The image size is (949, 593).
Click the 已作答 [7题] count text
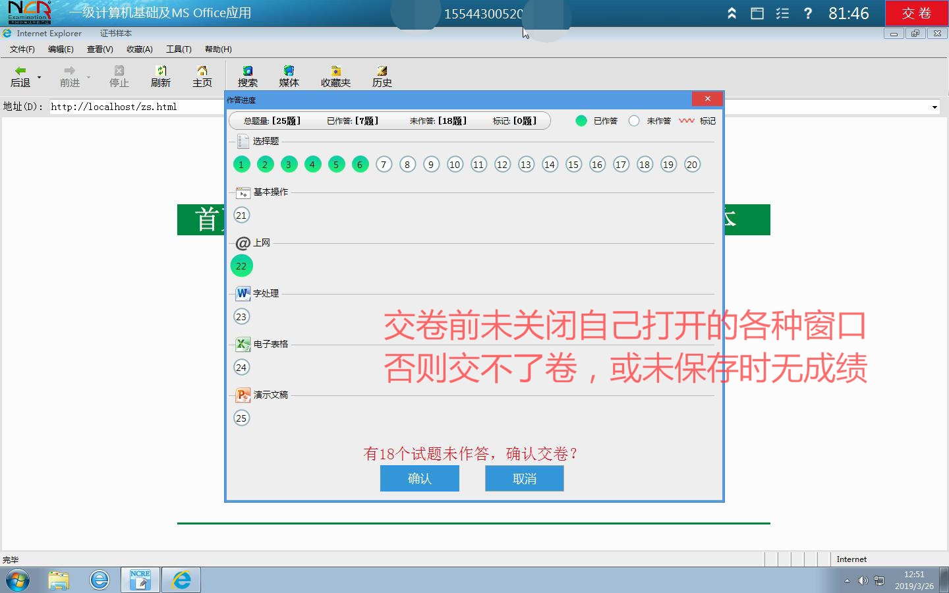click(353, 121)
